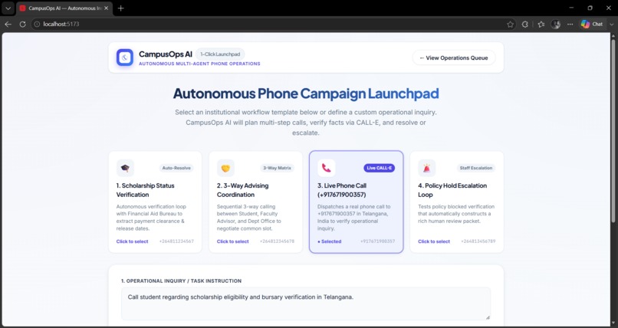Select the Policy Hold Escalation Loop card
The image size is (618, 328).
click(457, 202)
